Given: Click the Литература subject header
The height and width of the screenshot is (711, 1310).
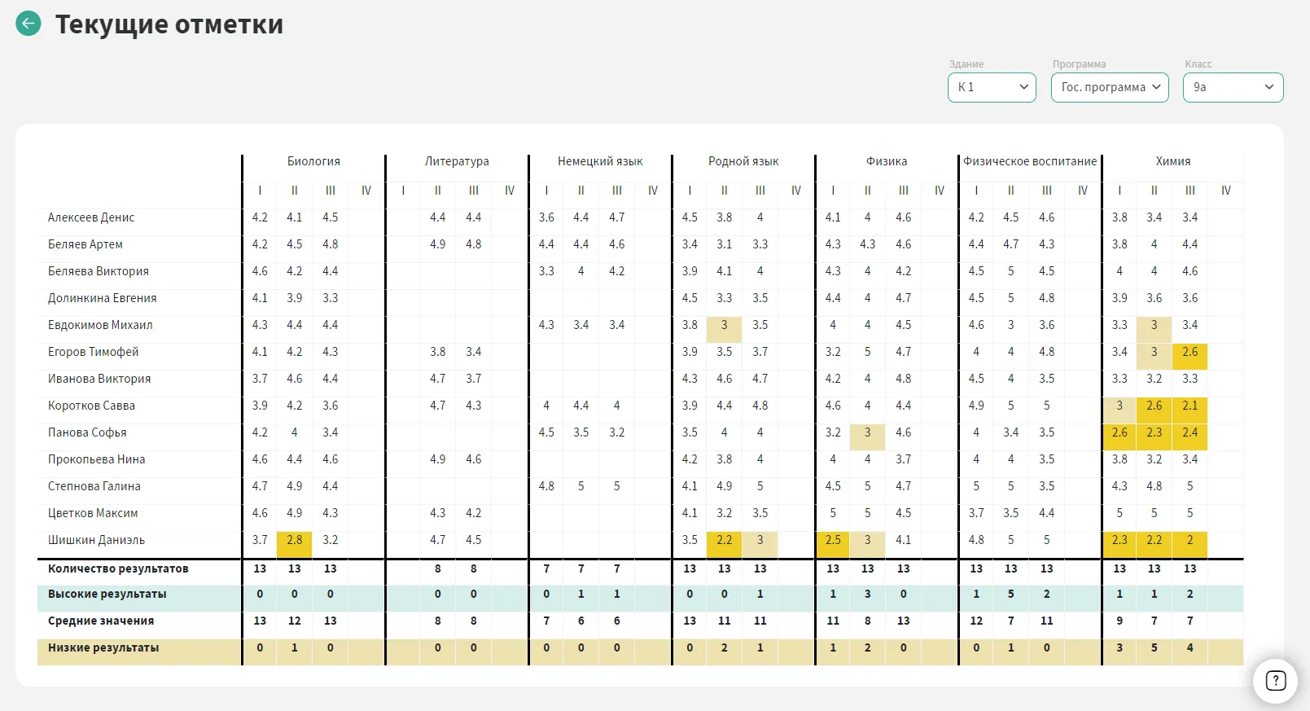Looking at the screenshot, I should 457,161.
